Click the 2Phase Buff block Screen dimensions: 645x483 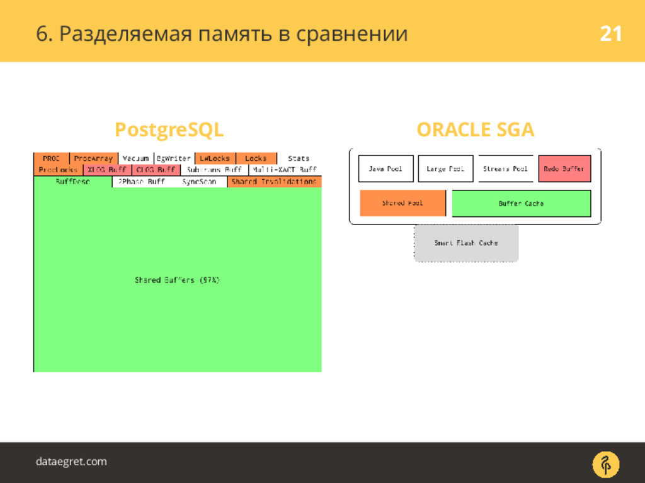click(x=142, y=182)
